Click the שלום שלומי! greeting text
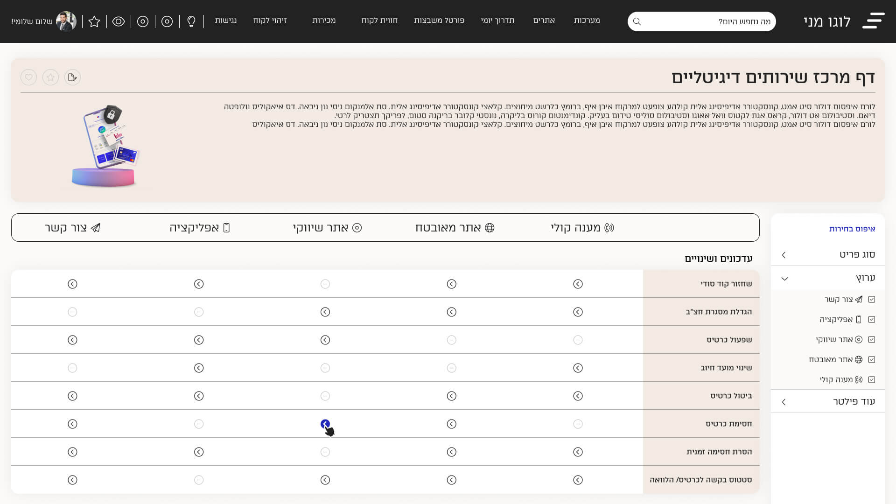 pos(32,21)
